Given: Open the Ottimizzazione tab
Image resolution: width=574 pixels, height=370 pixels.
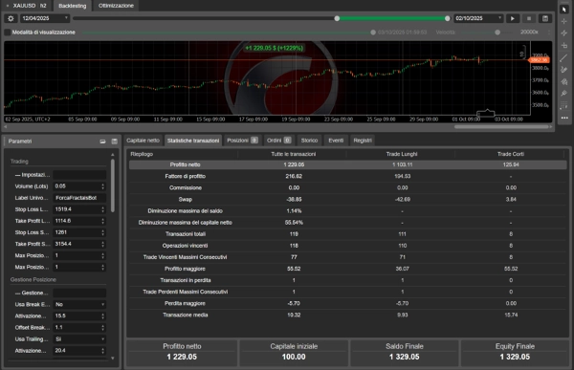Looking at the screenshot, I should (116, 6).
